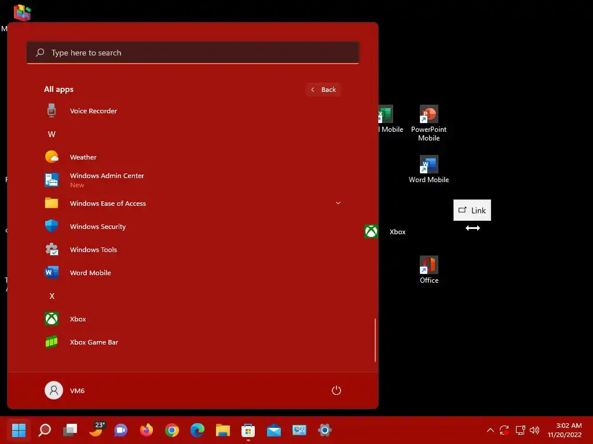Open the volume speaker tray icon
This screenshot has height=444, width=593.
(535, 430)
